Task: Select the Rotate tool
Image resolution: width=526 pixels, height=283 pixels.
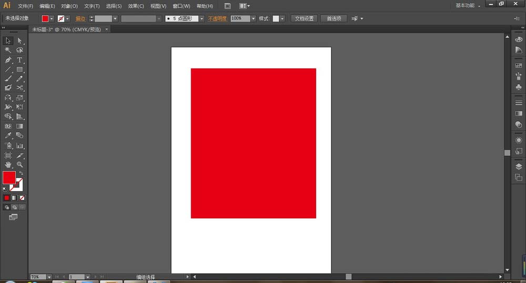Action: 8,98
